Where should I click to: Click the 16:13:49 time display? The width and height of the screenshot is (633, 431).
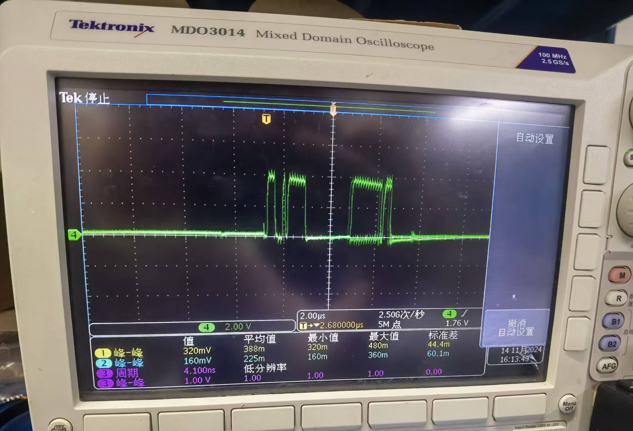tap(515, 359)
